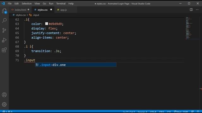Open the Go menu
Image resolution: width=202 pixels, height=113 pixels.
tap(44, 3)
